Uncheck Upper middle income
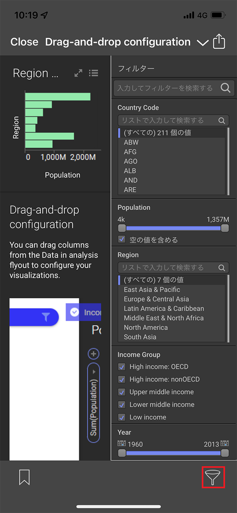237x513 pixels. pos(122,392)
